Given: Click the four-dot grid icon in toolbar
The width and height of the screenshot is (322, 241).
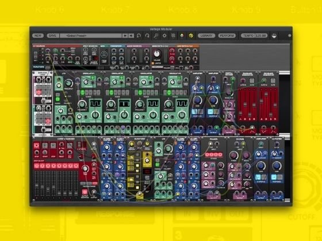Looking at the screenshot, I should coord(173,36).
